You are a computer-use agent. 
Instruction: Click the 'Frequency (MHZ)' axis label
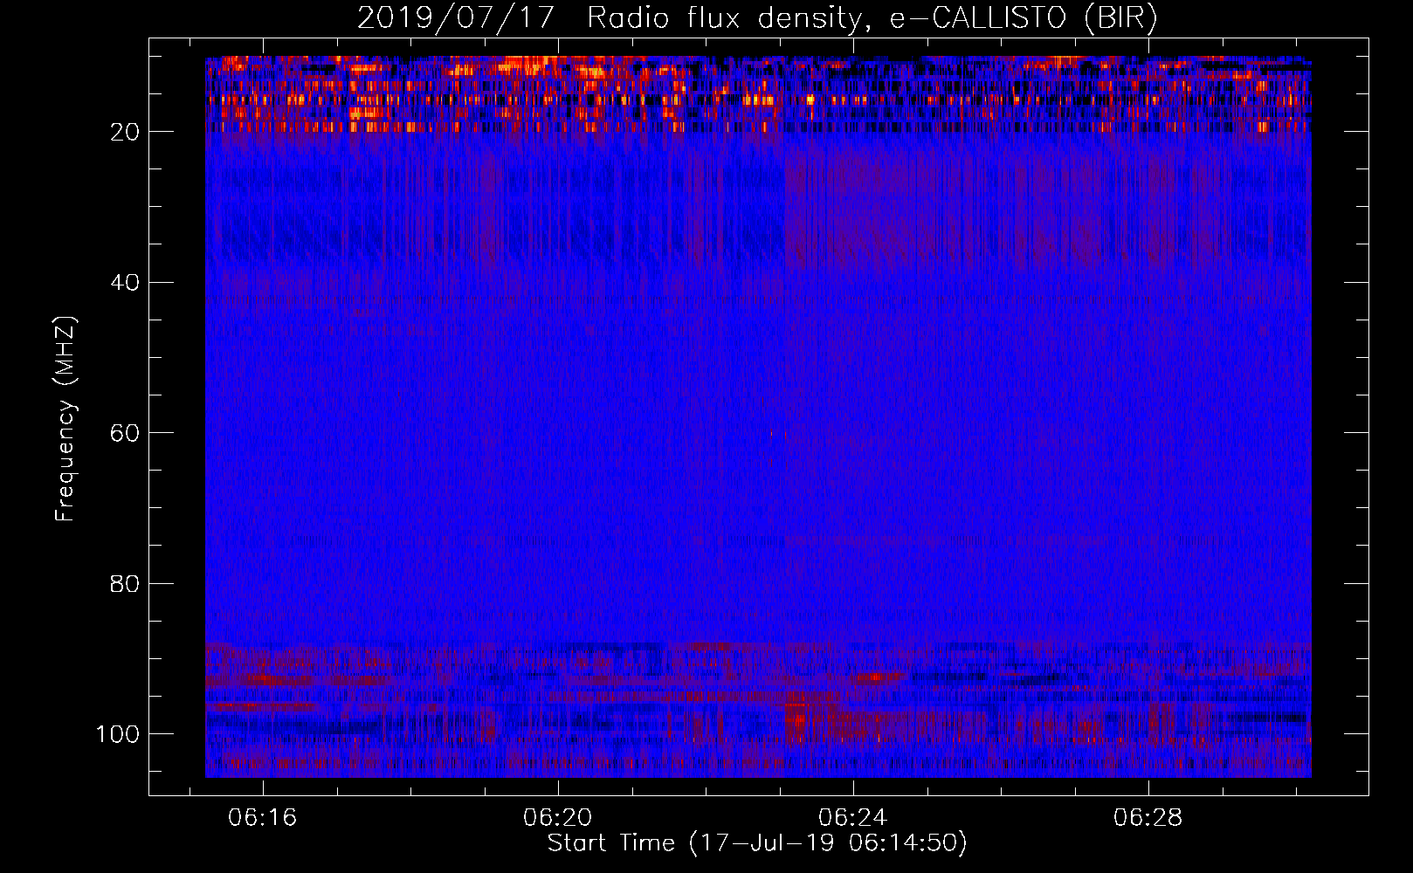point(65,418)
